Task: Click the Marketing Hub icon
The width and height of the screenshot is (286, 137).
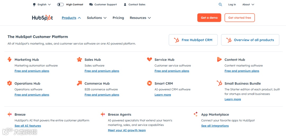Action: point(10,59)
